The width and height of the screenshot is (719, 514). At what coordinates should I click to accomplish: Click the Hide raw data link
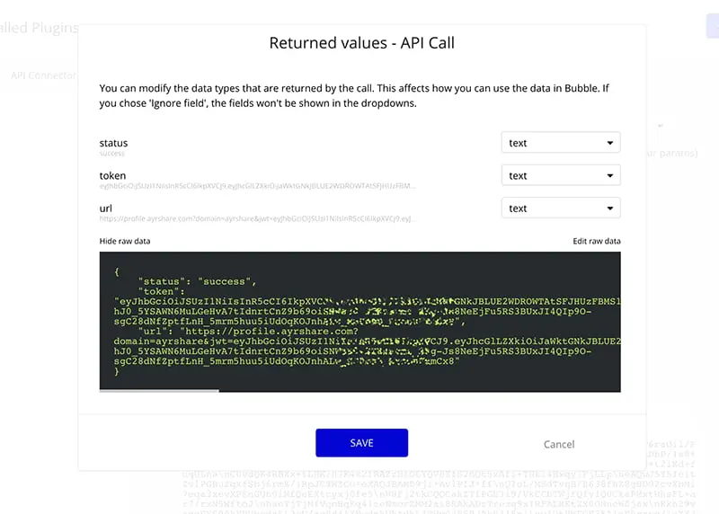coord(125,242)
